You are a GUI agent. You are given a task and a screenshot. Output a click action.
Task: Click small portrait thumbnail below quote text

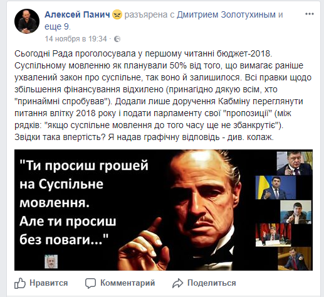pos(51,261)
